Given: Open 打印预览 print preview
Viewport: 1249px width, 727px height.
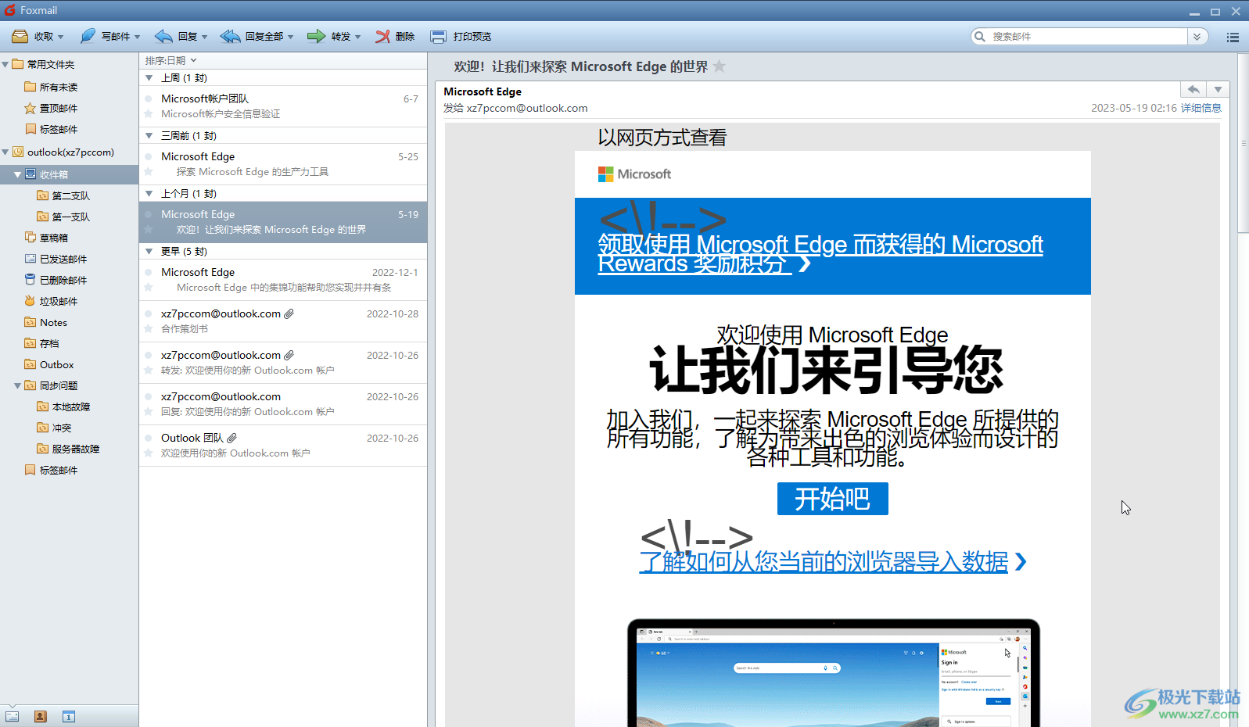Looking at the screenshot, I should [461, 37].
